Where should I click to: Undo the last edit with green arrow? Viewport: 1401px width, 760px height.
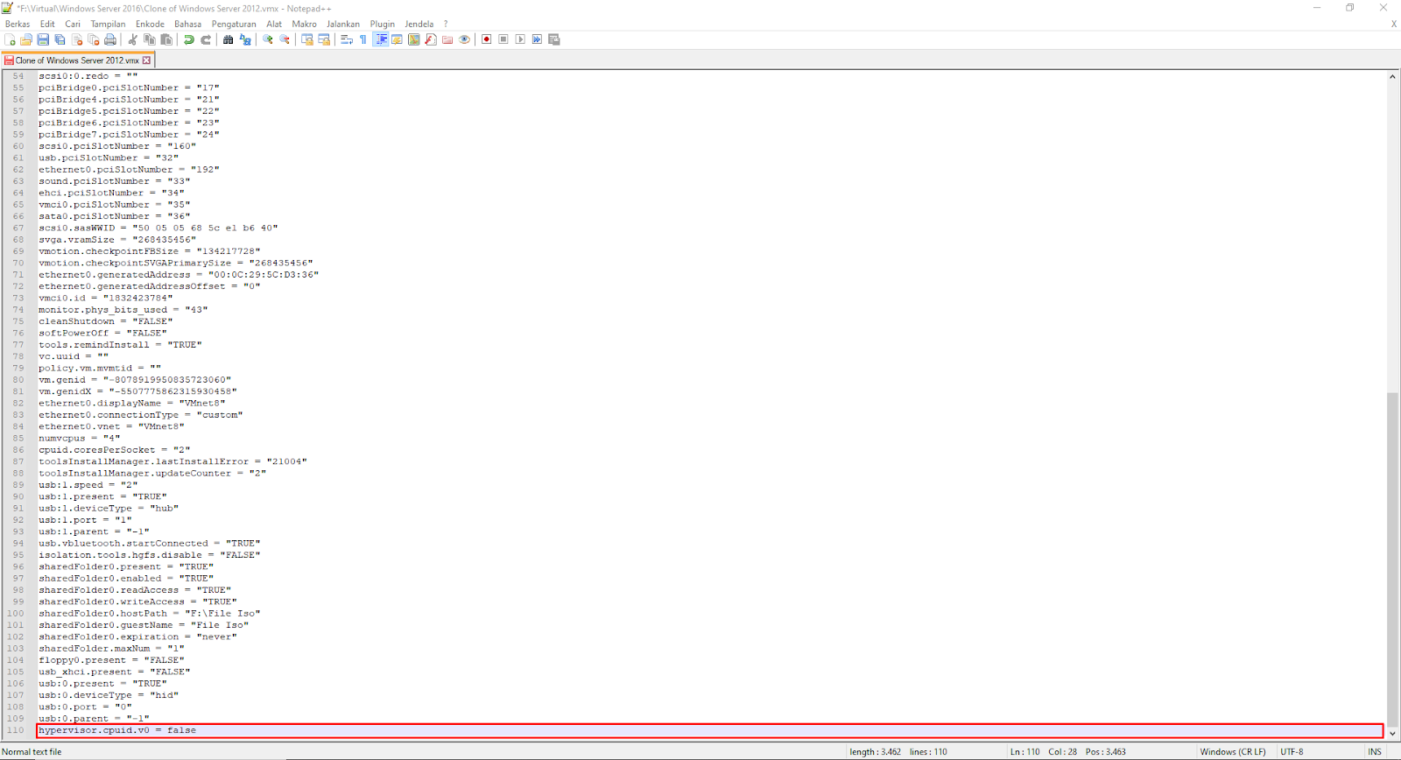click(x=189, y=39)
